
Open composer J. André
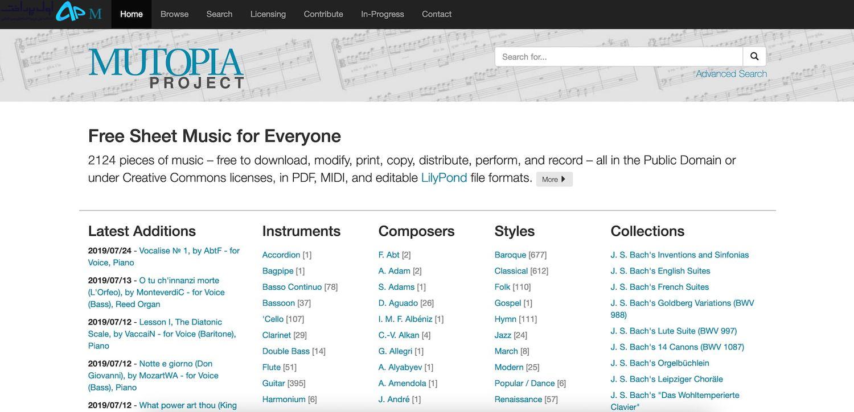tap(394, 399)
